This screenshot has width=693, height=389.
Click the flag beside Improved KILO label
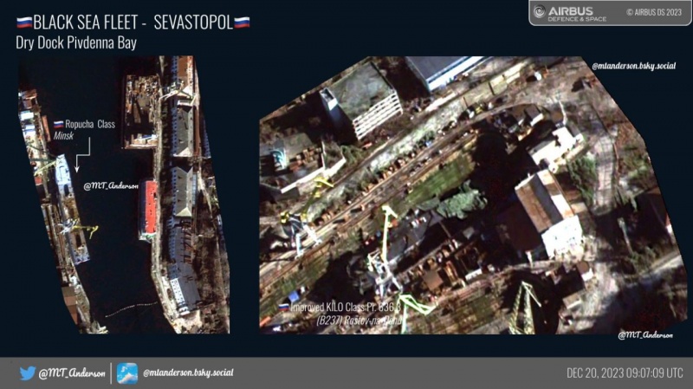pyautogui.click(x=283, y=307)
